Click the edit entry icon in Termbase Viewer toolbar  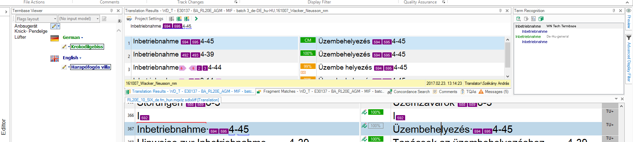click(x=104, y=19)
